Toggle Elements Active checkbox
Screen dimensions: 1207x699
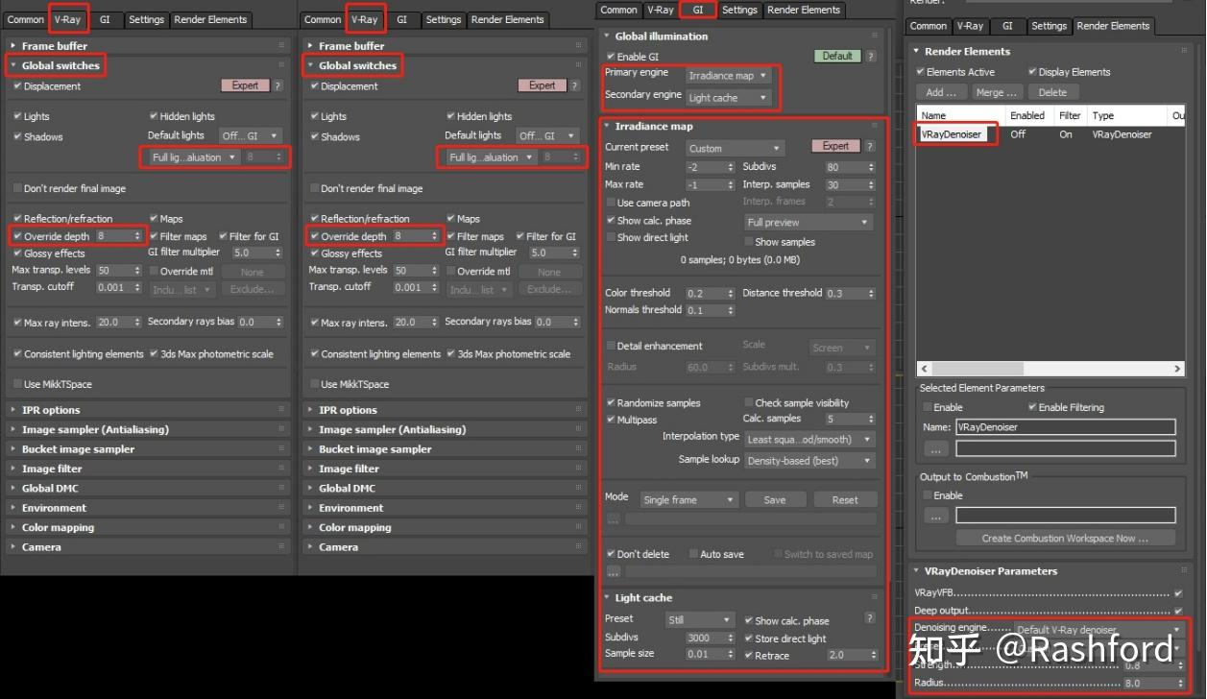920,72
